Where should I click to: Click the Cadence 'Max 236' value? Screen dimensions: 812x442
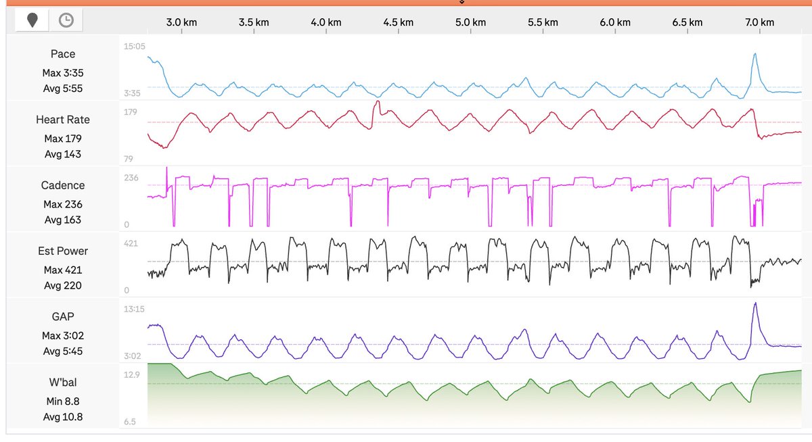63,204
